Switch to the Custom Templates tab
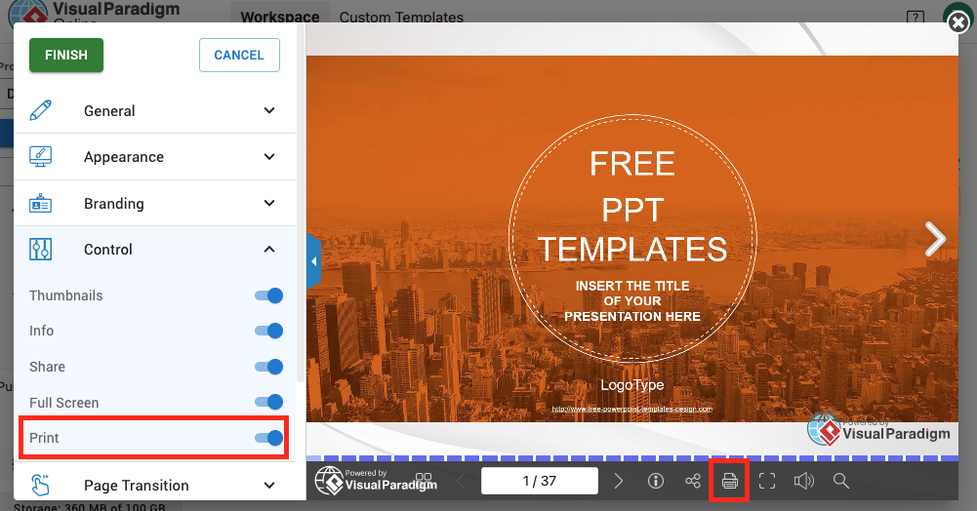The width and height of the screenshot is (977, 511). point(401,18)
